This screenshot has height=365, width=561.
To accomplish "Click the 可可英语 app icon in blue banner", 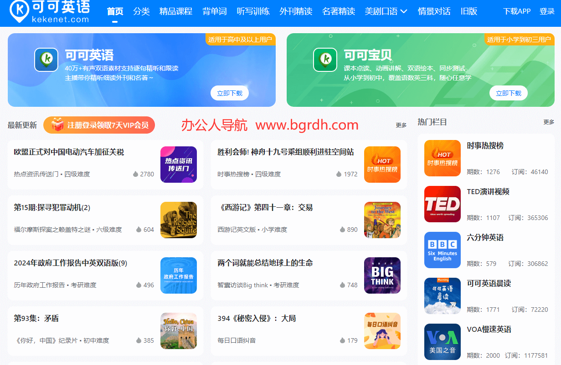I will click(46, 60).
